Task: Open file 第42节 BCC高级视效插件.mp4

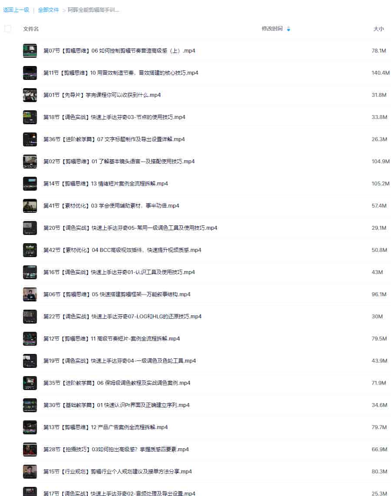Action: coord(122,250)
